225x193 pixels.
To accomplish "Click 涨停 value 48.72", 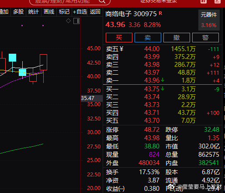I will [x=152, y=130].
